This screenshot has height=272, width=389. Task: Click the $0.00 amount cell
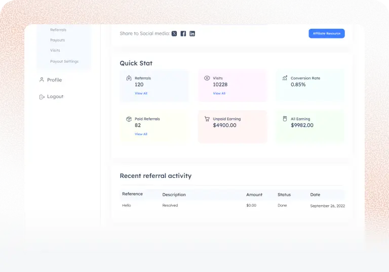[x=251, y=205]
